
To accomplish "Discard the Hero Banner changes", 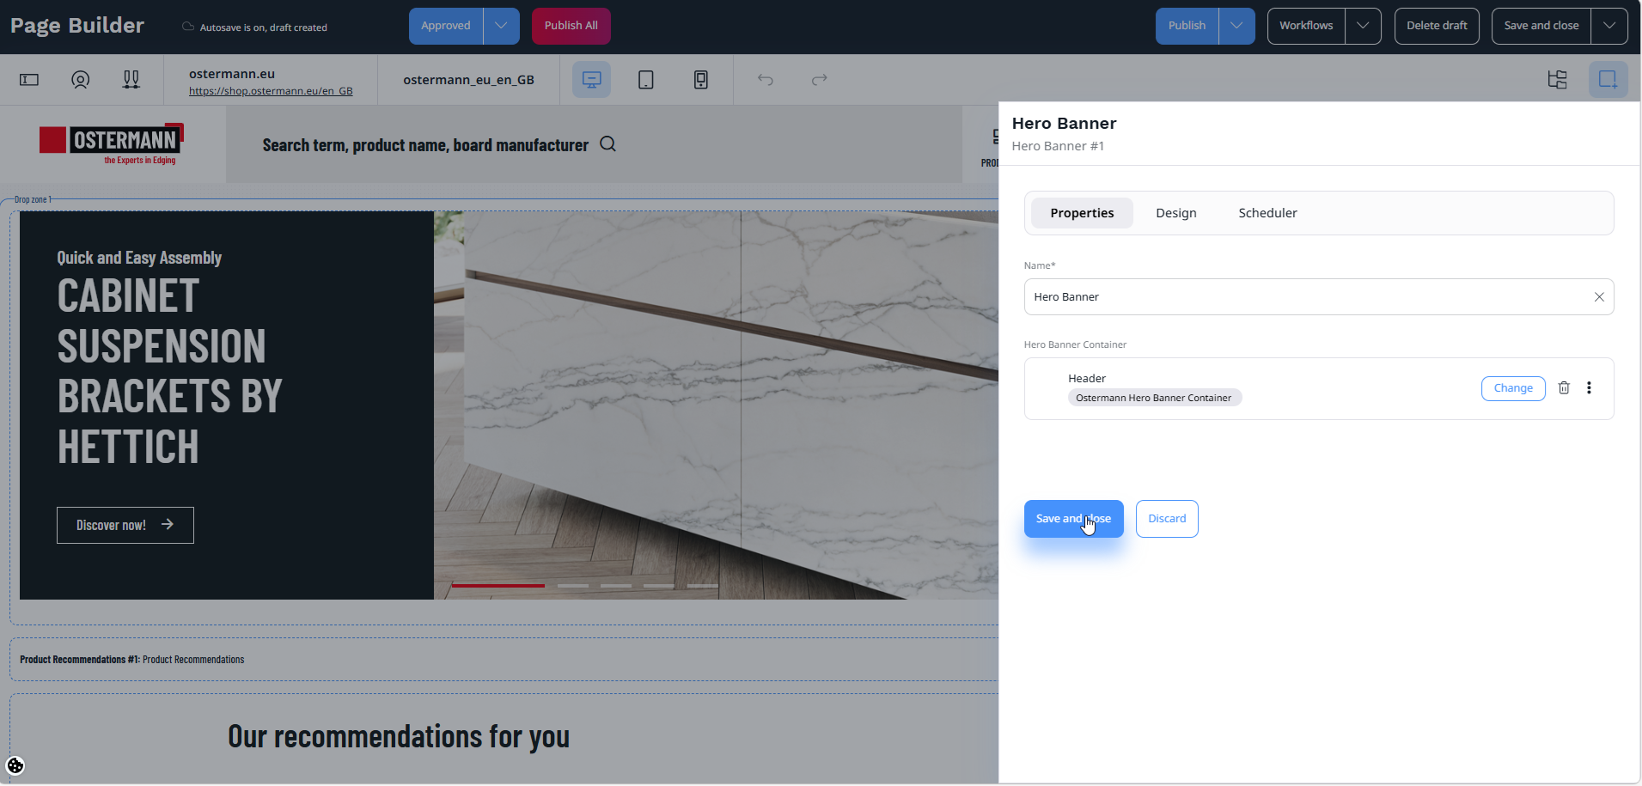I will [1167, 519].
